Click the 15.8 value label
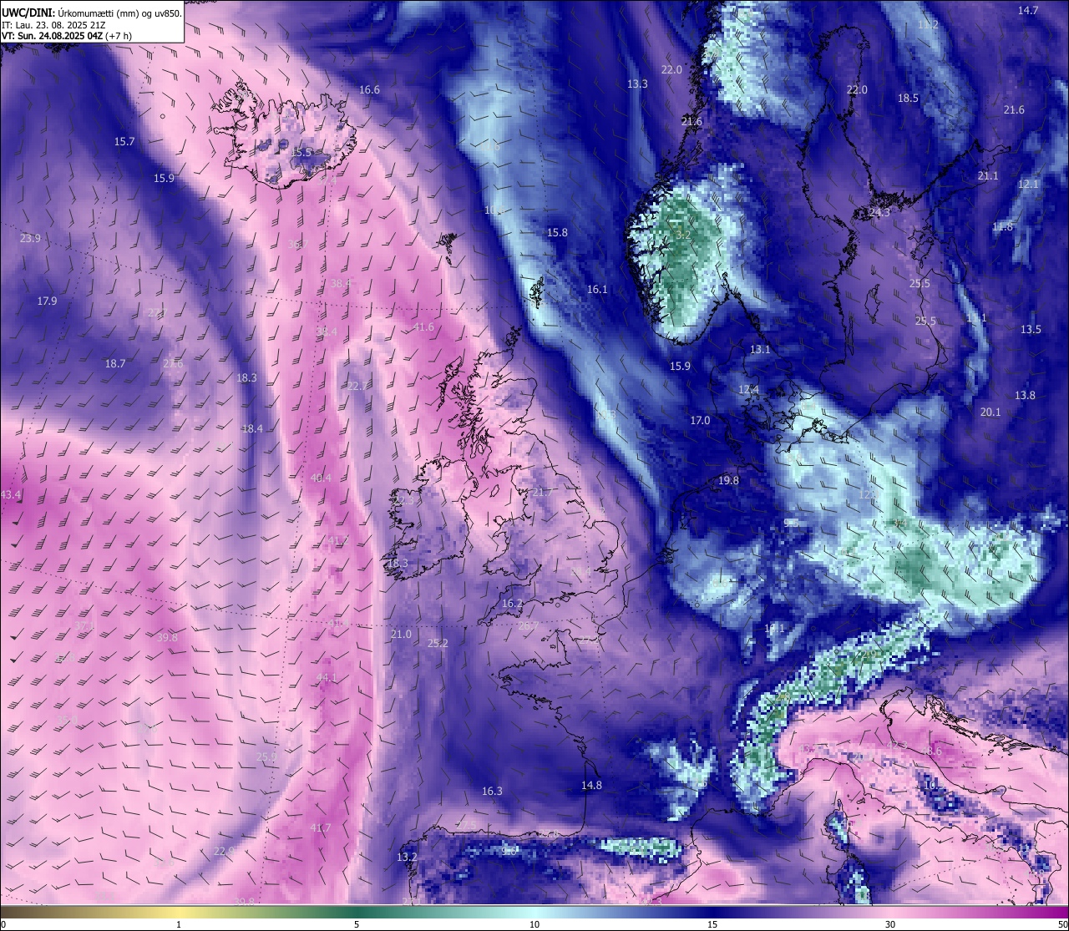 557,233
